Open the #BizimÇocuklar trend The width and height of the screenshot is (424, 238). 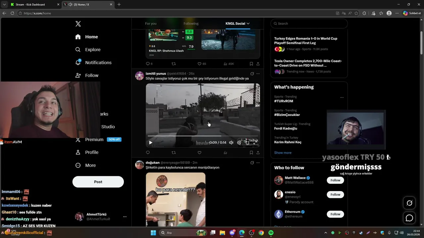287,115
